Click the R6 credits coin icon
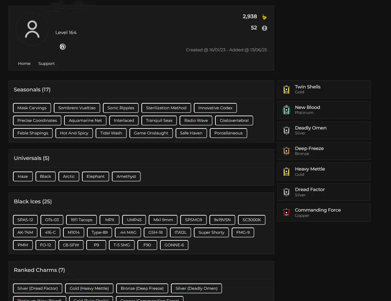The width and height of the screenshot is (391, 301). pyautogui.click(x=265, y=28)
